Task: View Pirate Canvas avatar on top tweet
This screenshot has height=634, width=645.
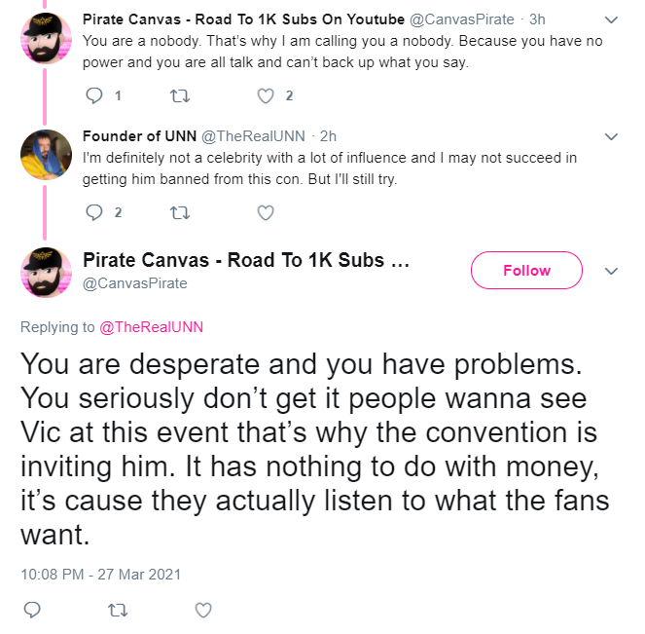Action: [x=46, y=38]
